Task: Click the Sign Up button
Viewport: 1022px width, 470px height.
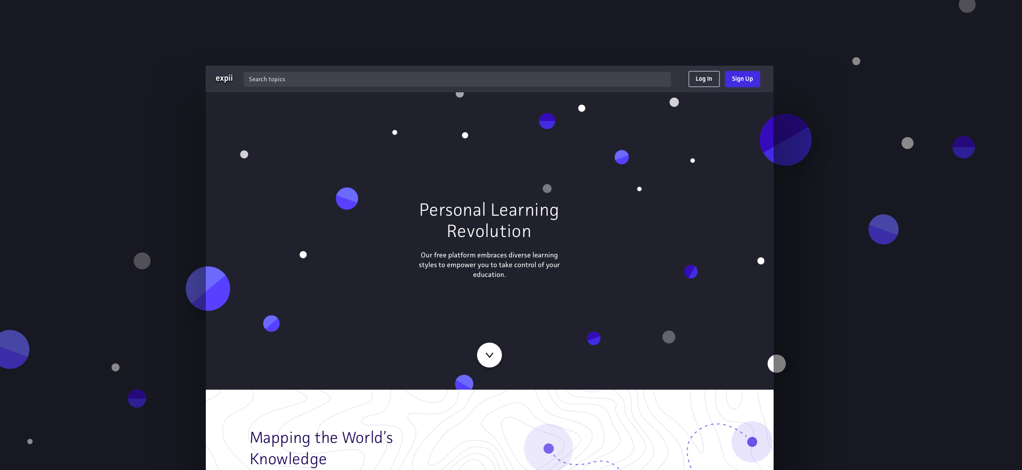Action: tap(743, 79)
